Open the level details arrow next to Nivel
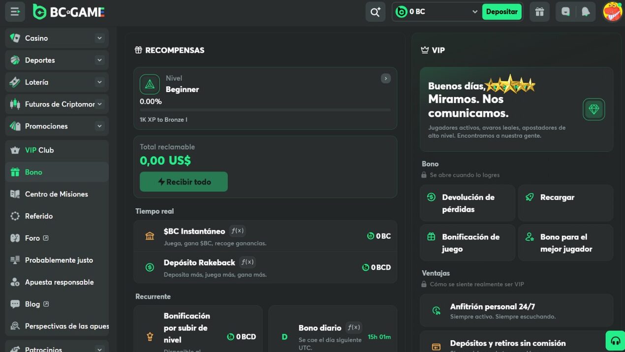This screenshot has height=352, width=625. pyautogui.click(x=386, y=78)
